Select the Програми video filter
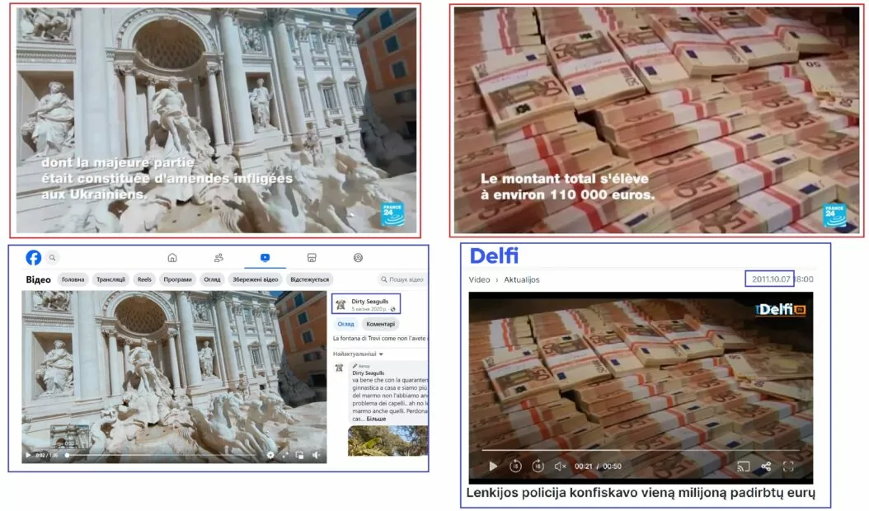 (177, 279)
